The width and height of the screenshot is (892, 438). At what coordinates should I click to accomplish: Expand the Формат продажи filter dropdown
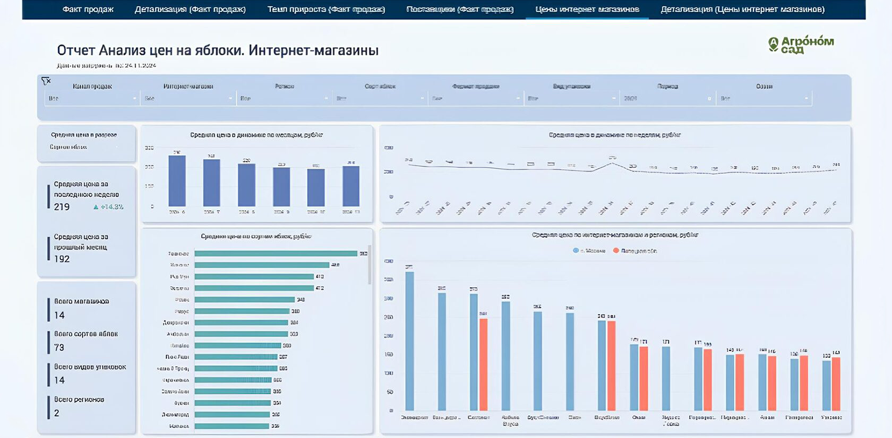point(476,99)
